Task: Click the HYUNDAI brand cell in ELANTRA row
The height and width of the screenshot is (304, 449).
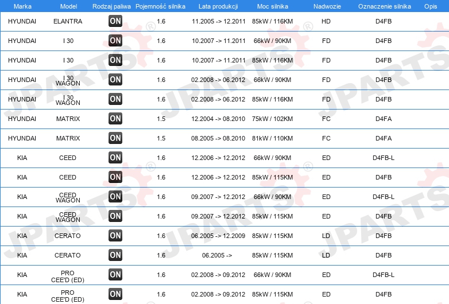Action: (x=22, y=21)
